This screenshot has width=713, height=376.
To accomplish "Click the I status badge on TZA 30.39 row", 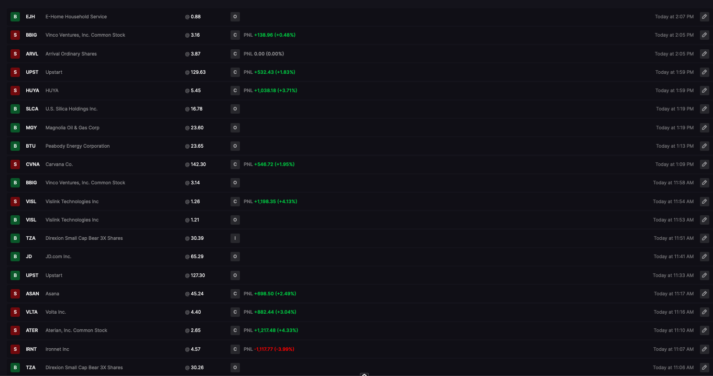I will 235,238.
